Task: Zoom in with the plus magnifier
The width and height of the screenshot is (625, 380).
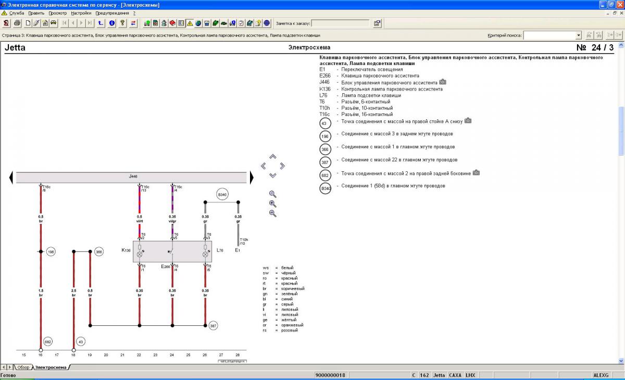Action: tap(272, 204)
